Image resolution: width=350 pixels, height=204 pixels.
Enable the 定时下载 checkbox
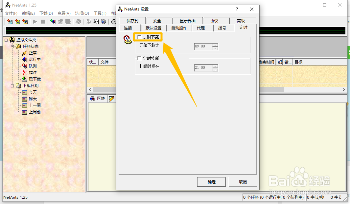[x=139, y=37]
